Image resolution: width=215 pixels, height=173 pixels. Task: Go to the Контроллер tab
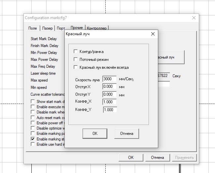point(97,29)
